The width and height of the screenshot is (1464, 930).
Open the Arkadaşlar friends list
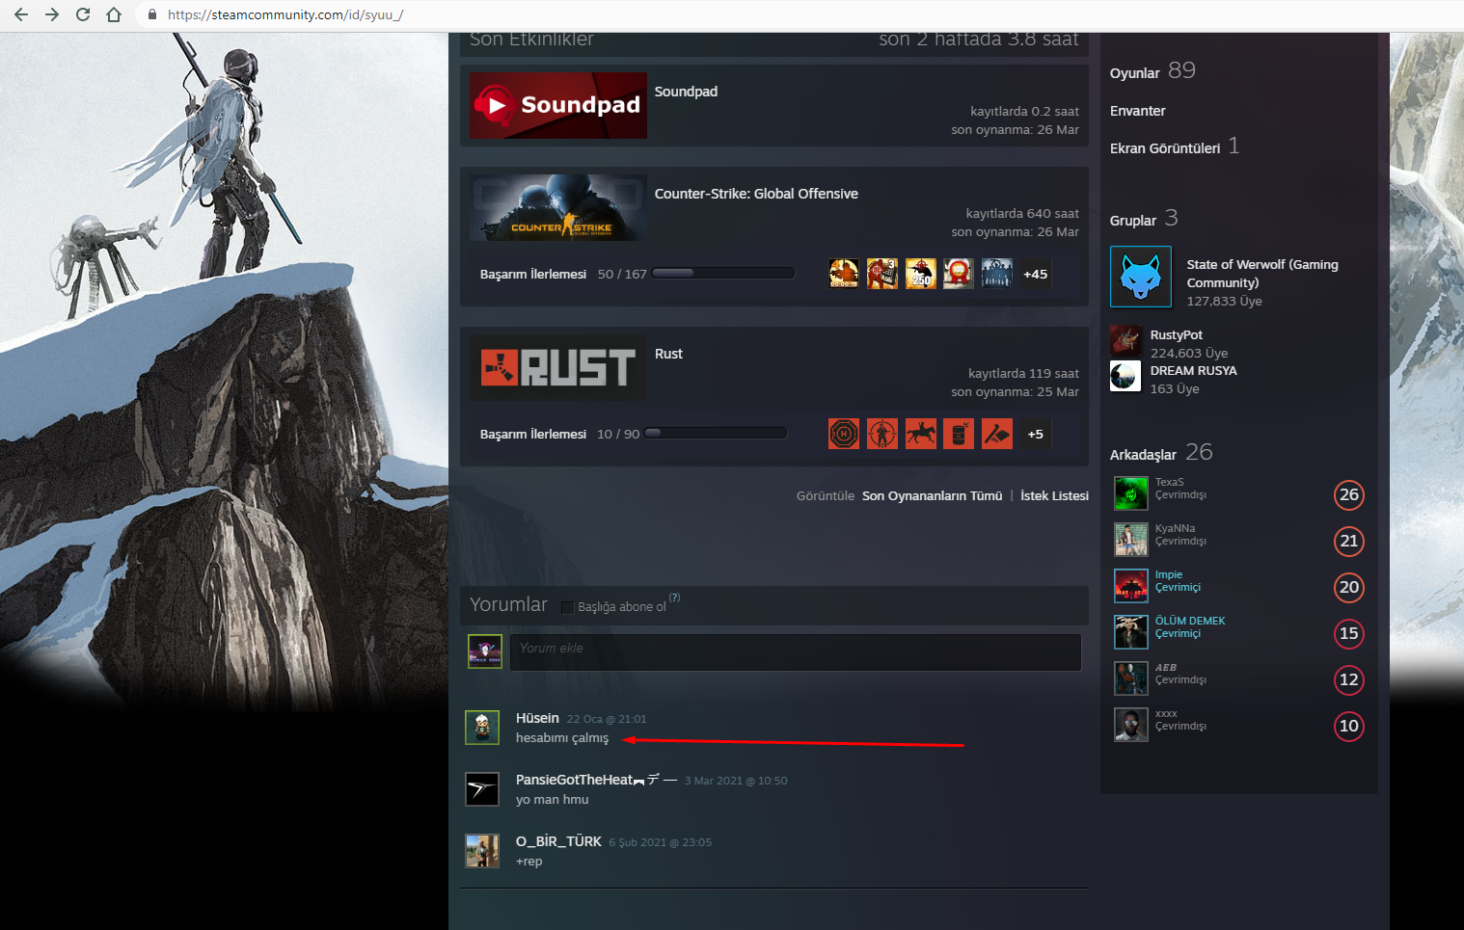[1161, 453]
